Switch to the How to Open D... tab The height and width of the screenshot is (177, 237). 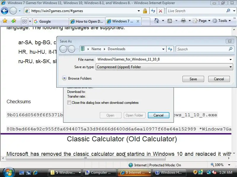(87, 21)
